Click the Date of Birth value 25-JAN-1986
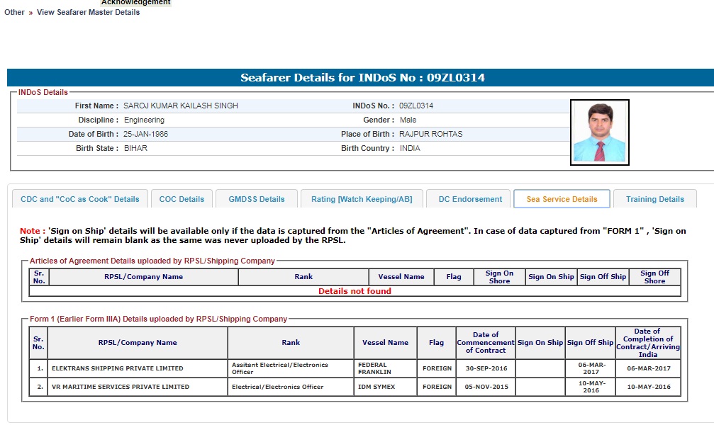 click(145, 134)
